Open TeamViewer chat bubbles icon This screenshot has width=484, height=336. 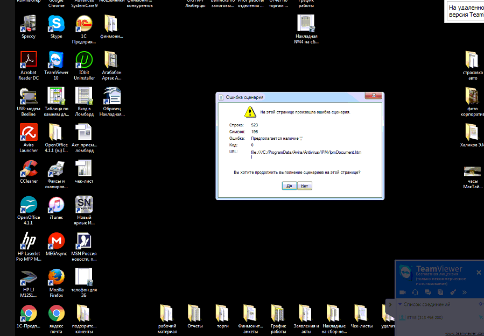point(427,292)
